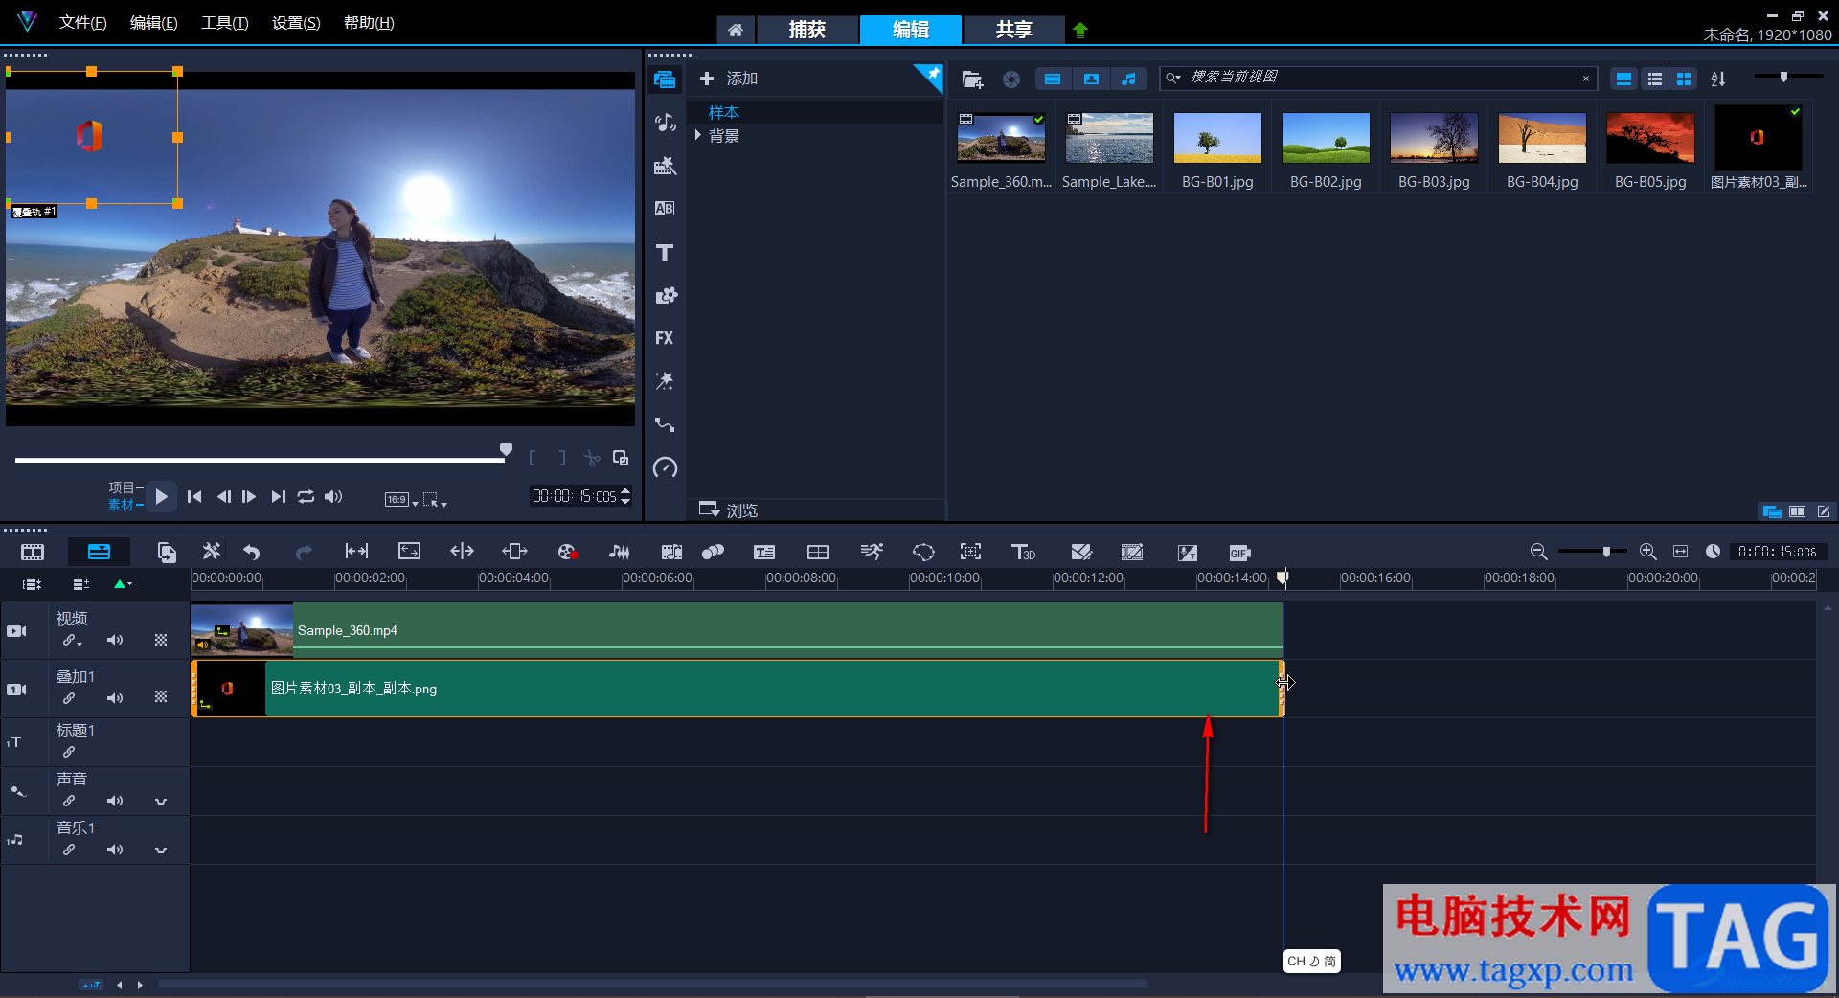Open Multi-camera editor icon

click(x=818, y=552)
